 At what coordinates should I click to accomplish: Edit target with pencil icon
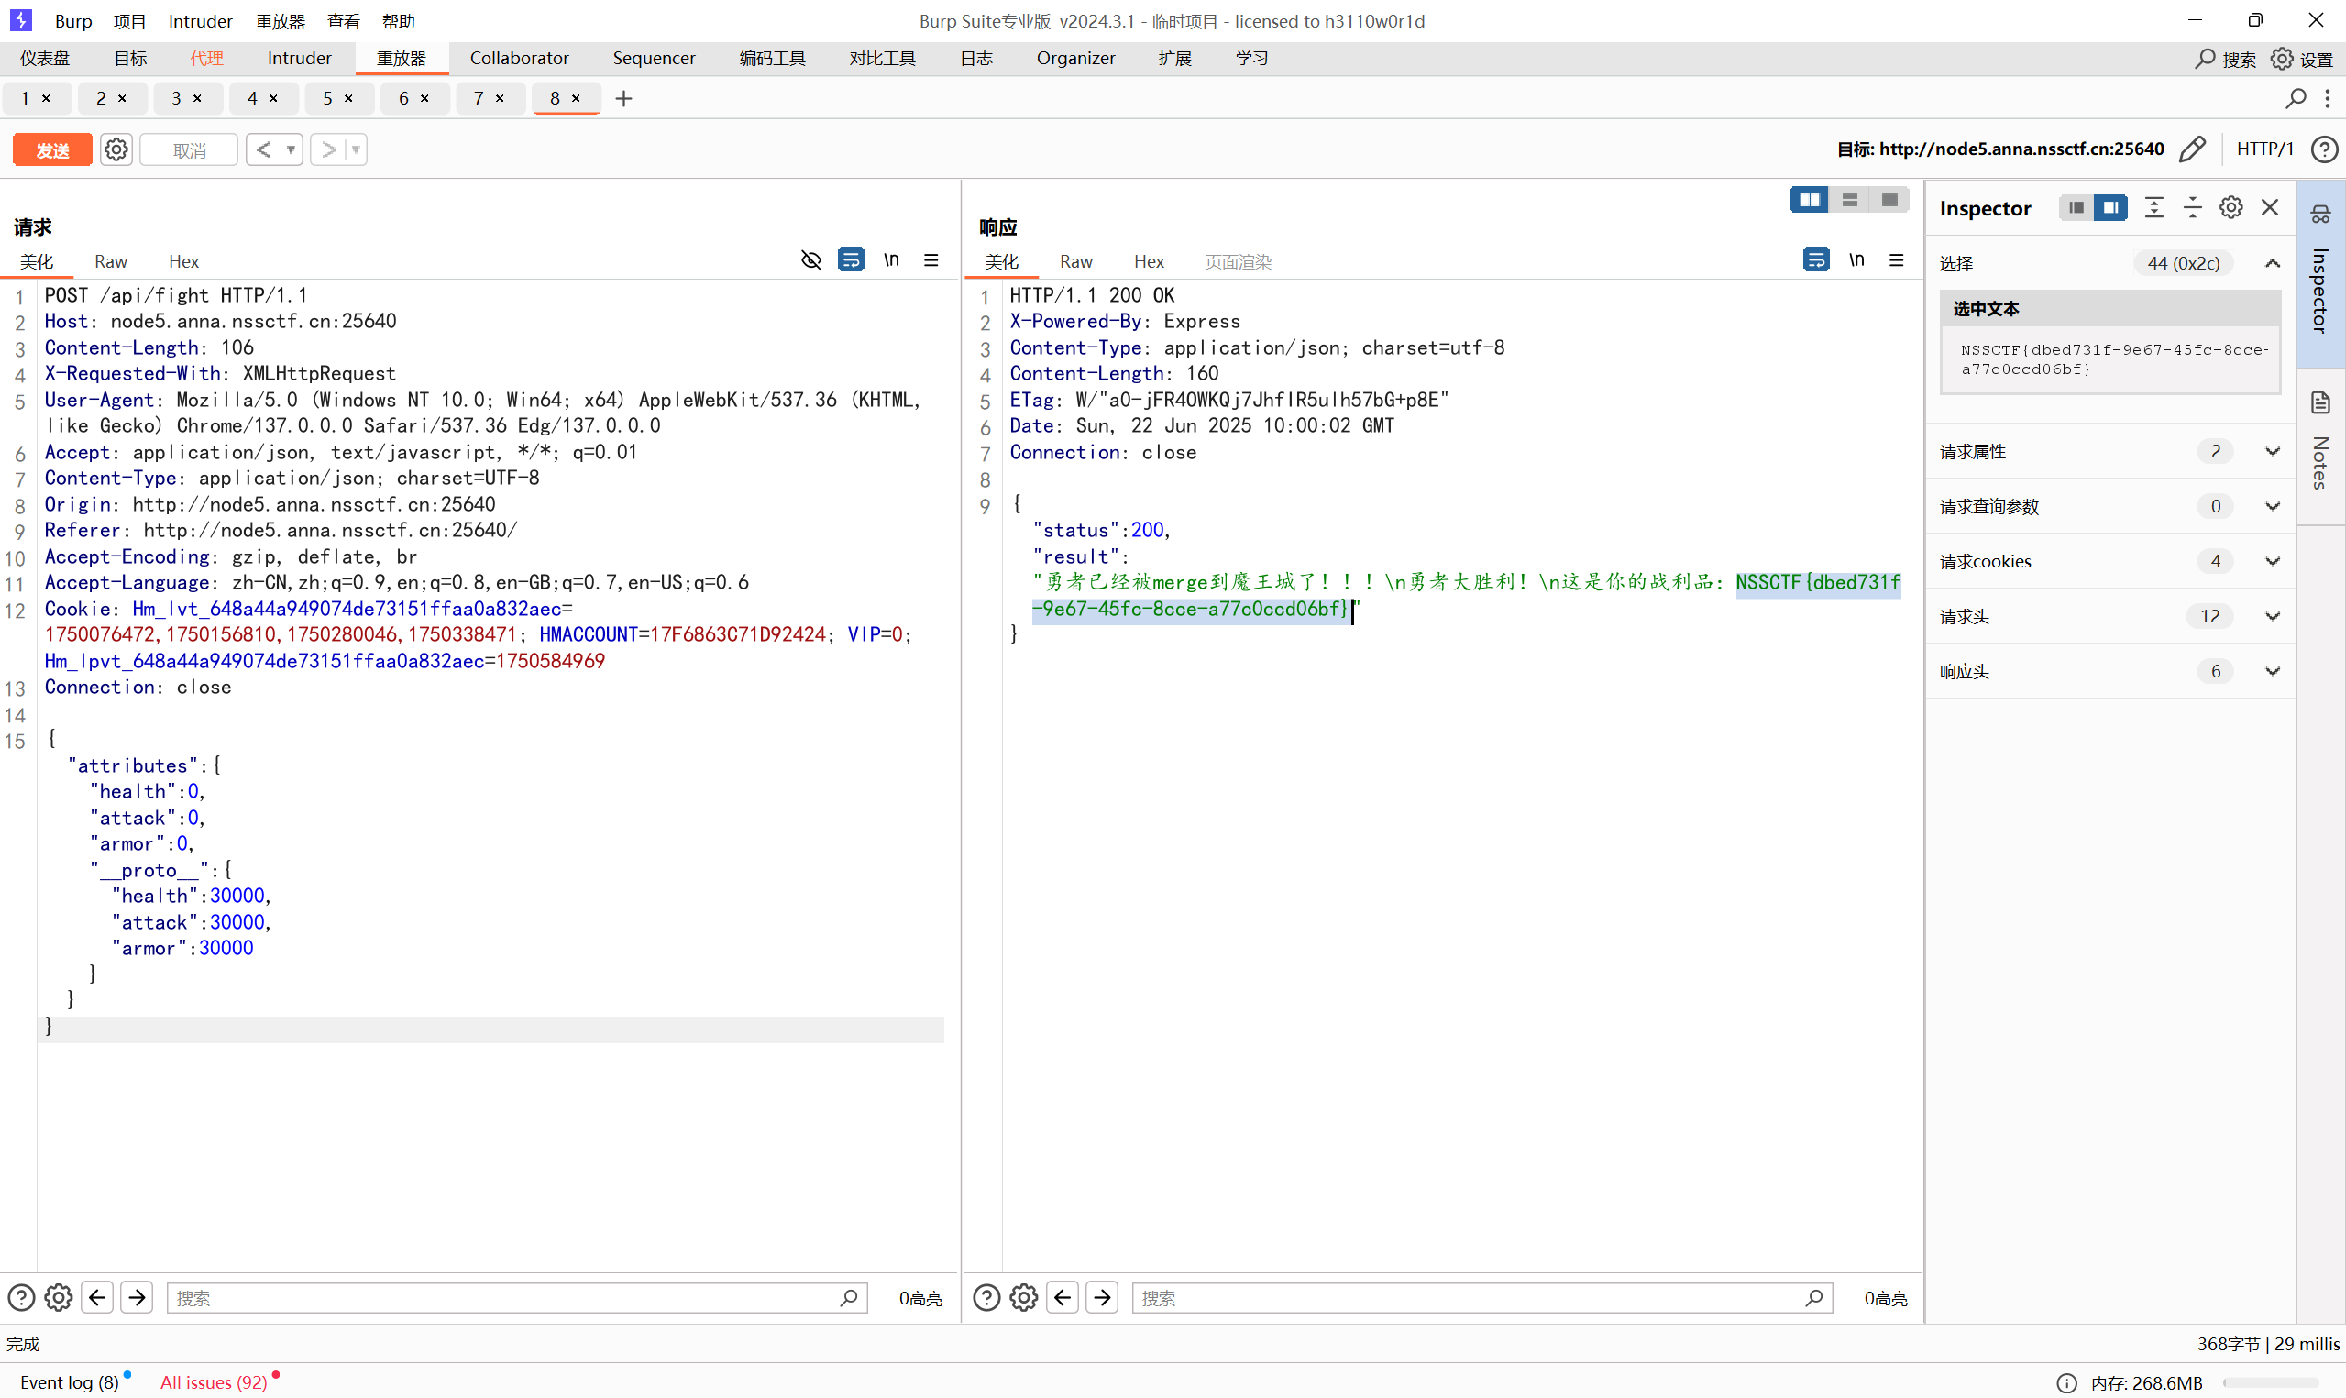pyautogui.click(x=2193, y=149)
